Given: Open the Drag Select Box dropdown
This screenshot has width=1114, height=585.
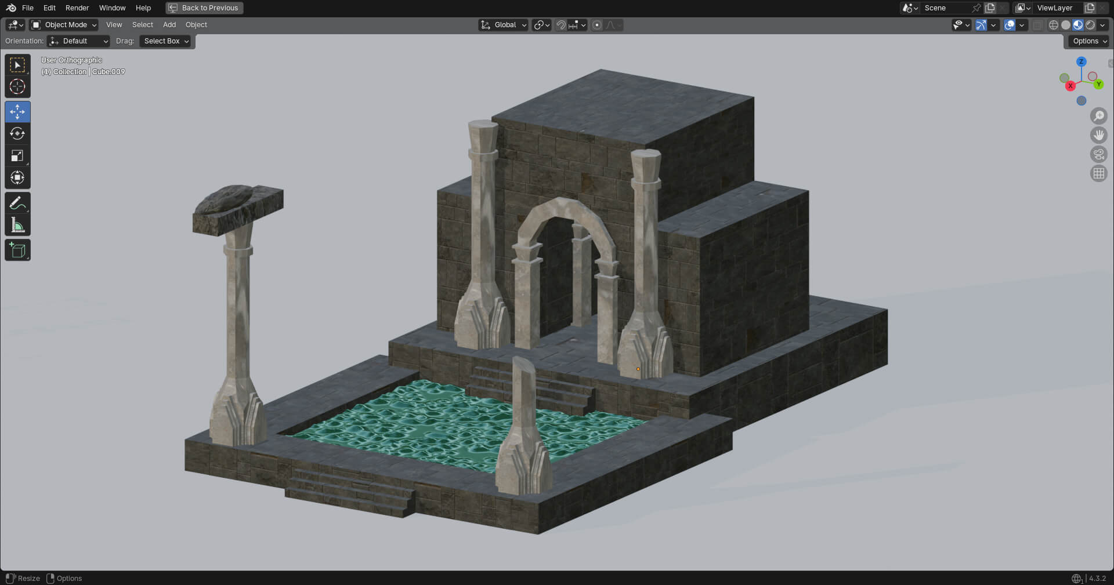Looking at the screenshot, I should 165,41.
